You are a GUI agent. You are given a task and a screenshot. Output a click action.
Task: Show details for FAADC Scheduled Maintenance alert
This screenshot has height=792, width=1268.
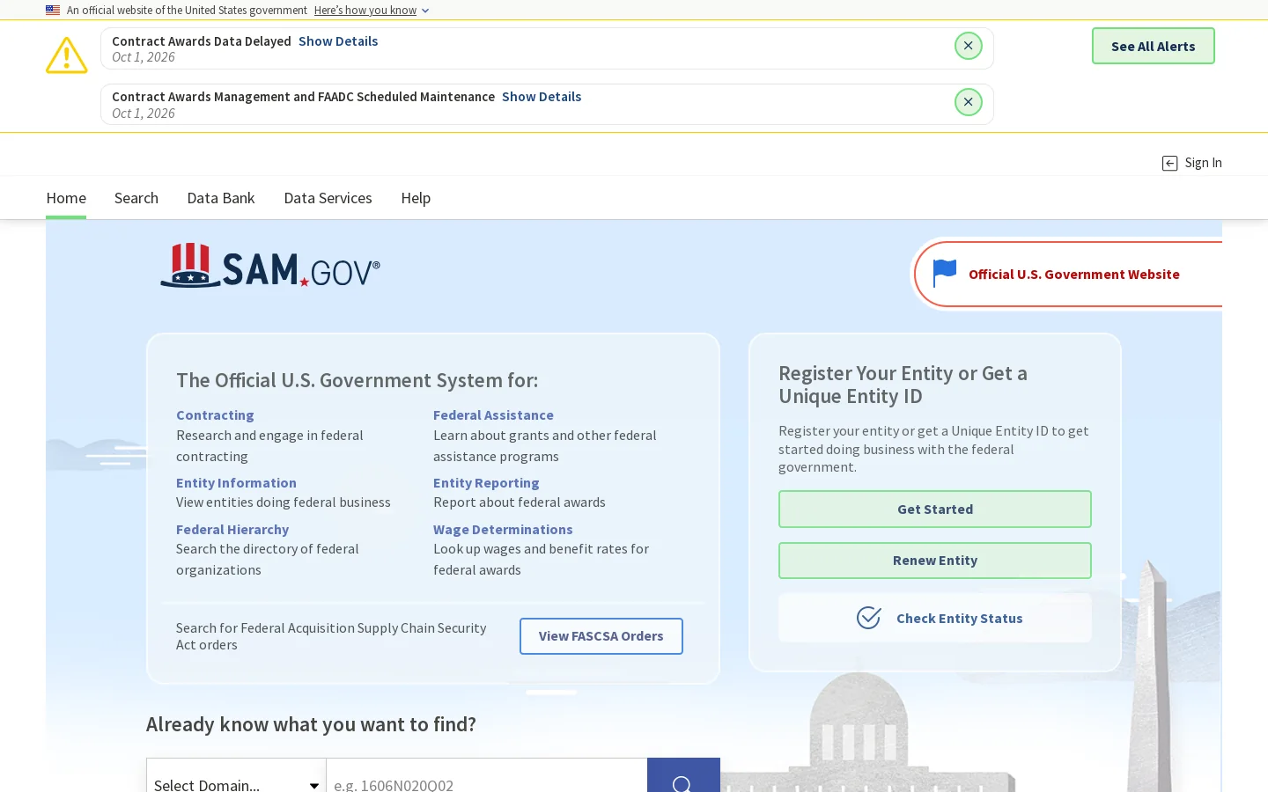tap(542, 97)
